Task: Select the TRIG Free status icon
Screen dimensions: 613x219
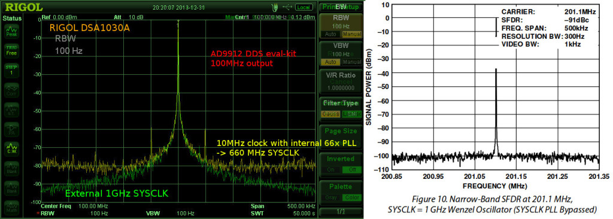Action: click(11, 50)
